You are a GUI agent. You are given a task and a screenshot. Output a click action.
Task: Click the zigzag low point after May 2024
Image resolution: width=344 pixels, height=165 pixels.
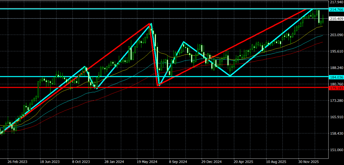click(159, 85)
